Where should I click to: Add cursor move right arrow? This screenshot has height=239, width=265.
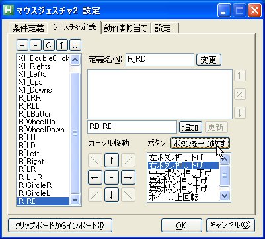point(128,177)
